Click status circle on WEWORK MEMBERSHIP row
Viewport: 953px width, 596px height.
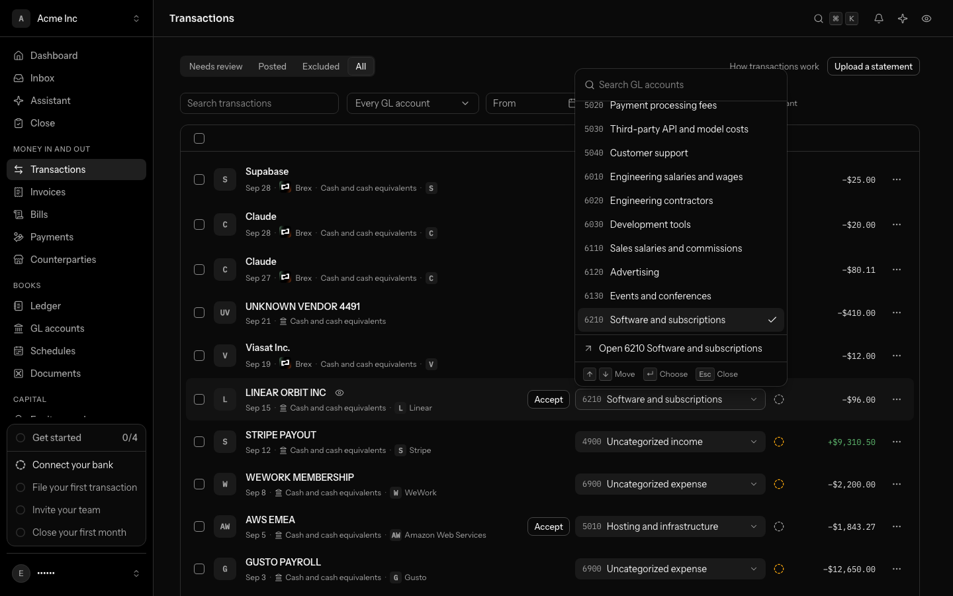click(779, 484)
